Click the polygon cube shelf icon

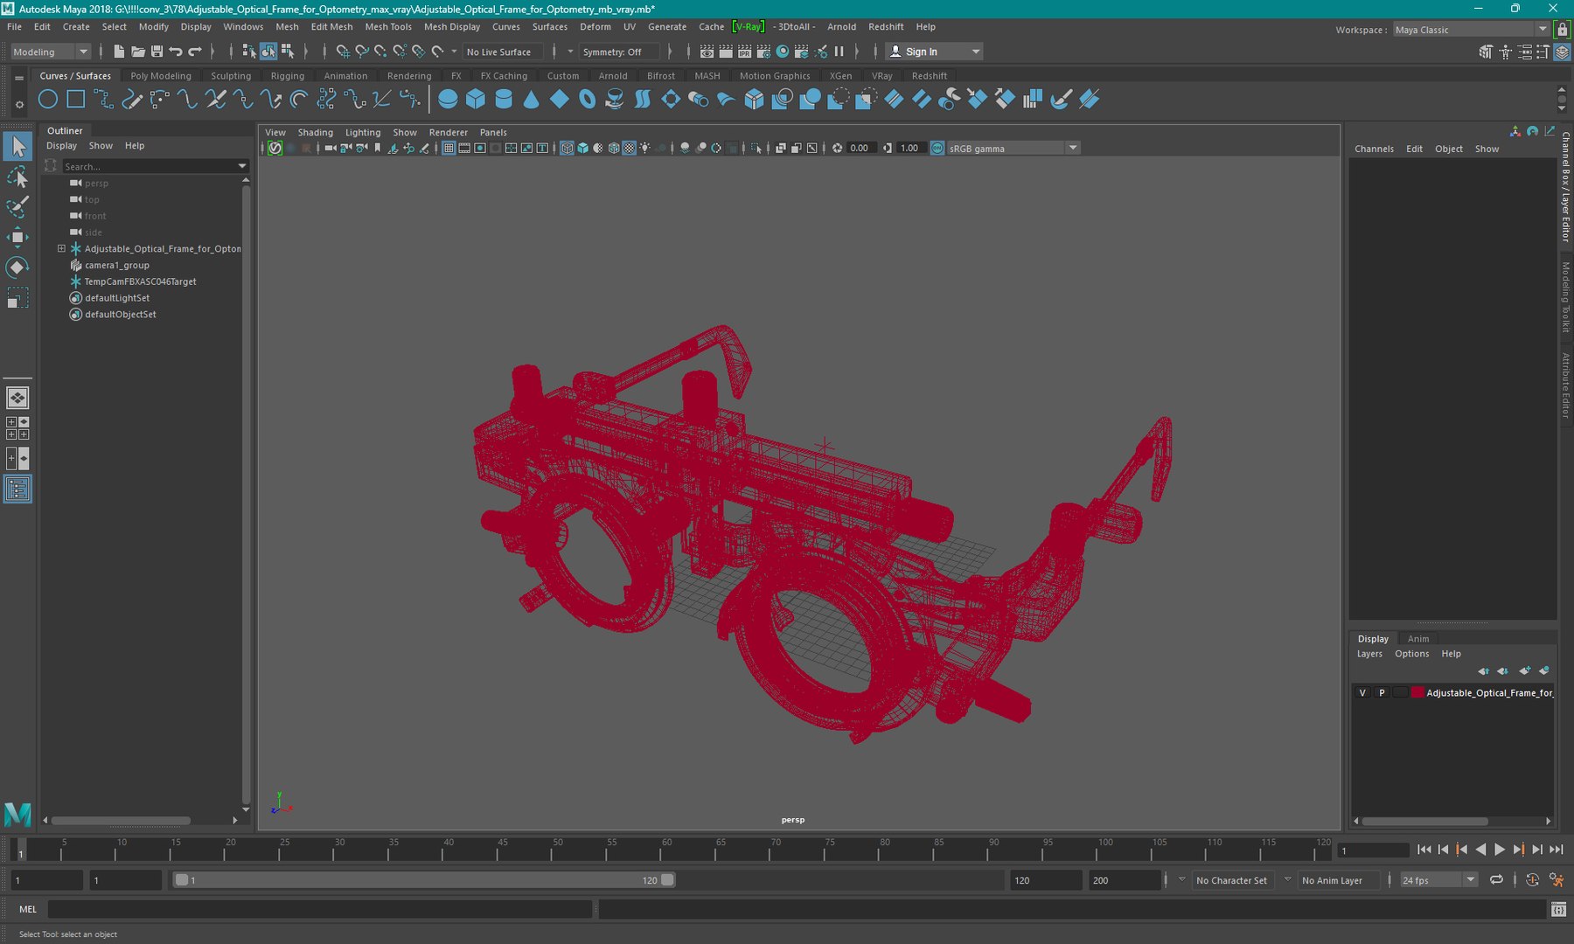(x=476, y=100)
